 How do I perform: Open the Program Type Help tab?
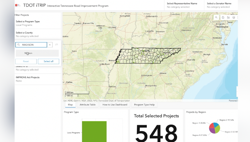(144, 105)
